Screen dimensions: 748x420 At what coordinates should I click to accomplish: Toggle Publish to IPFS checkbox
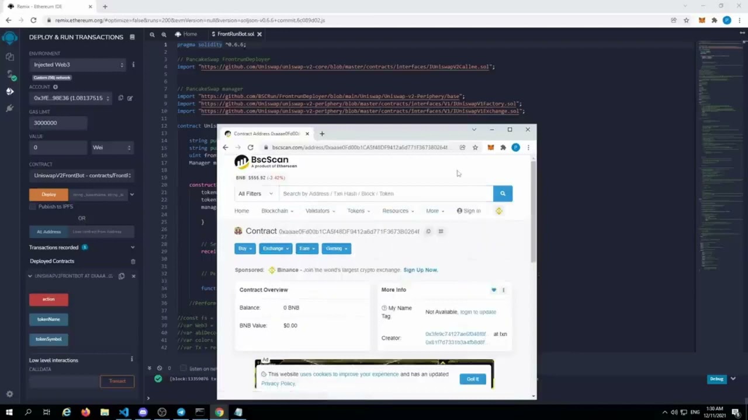point(33,206)
